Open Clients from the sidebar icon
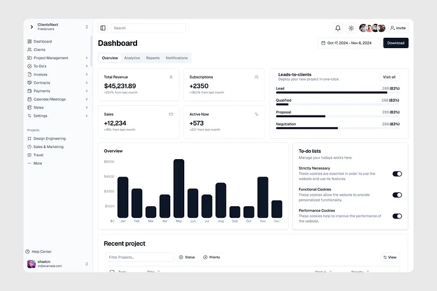Viewport: 437px width, 291px height. (30, 49)
